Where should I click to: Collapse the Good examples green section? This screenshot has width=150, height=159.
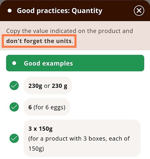(75, 63)
